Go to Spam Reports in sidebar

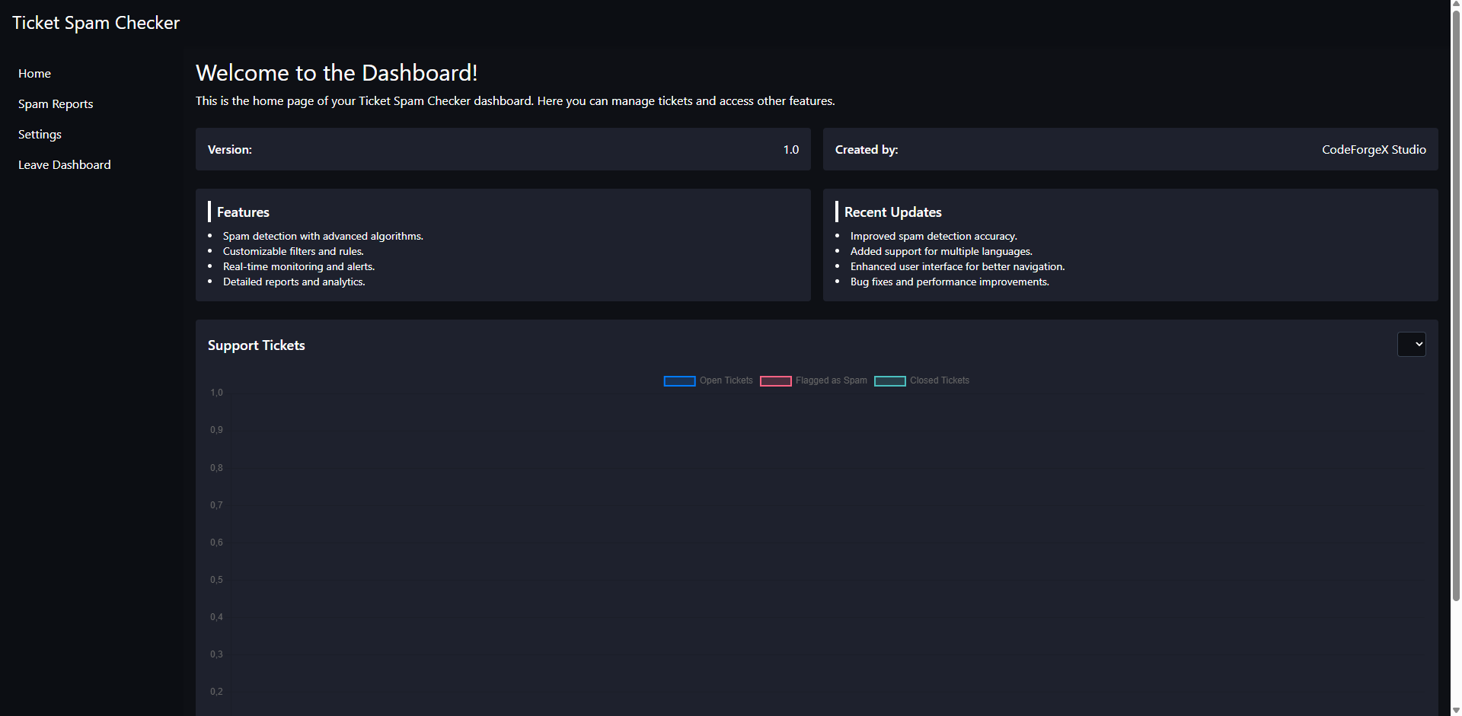pos(56,104)
